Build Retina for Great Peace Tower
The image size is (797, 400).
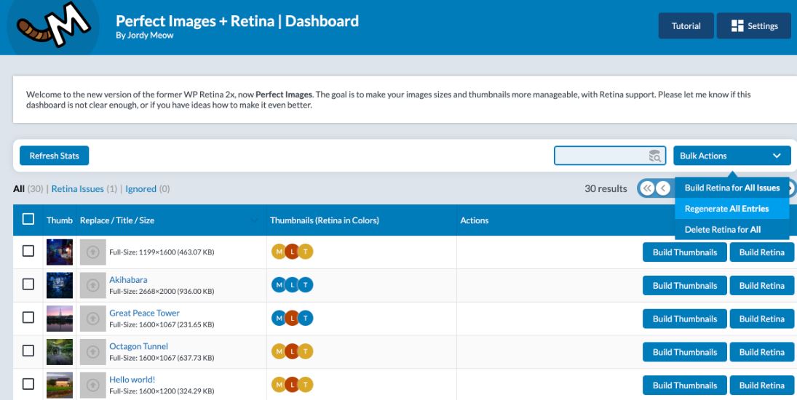[x=762, y=319]
